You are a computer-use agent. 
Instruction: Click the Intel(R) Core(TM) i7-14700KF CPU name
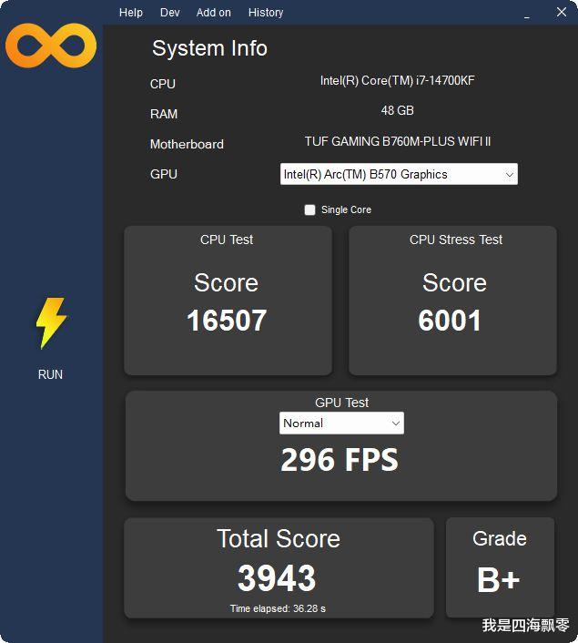click(x=397, y=80)
